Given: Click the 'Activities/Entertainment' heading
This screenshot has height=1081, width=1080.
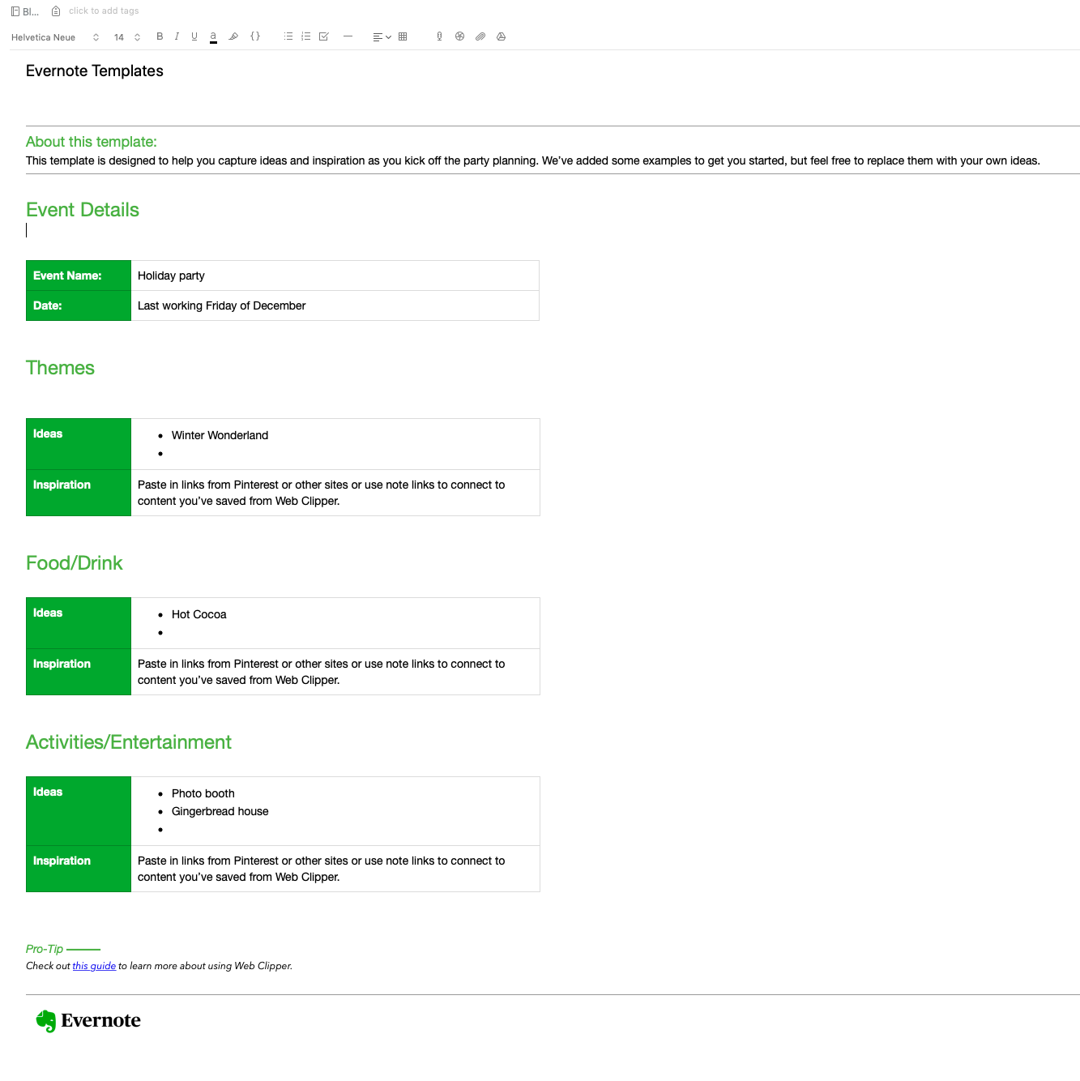Looking at the screenshot, I should (129, 742).
